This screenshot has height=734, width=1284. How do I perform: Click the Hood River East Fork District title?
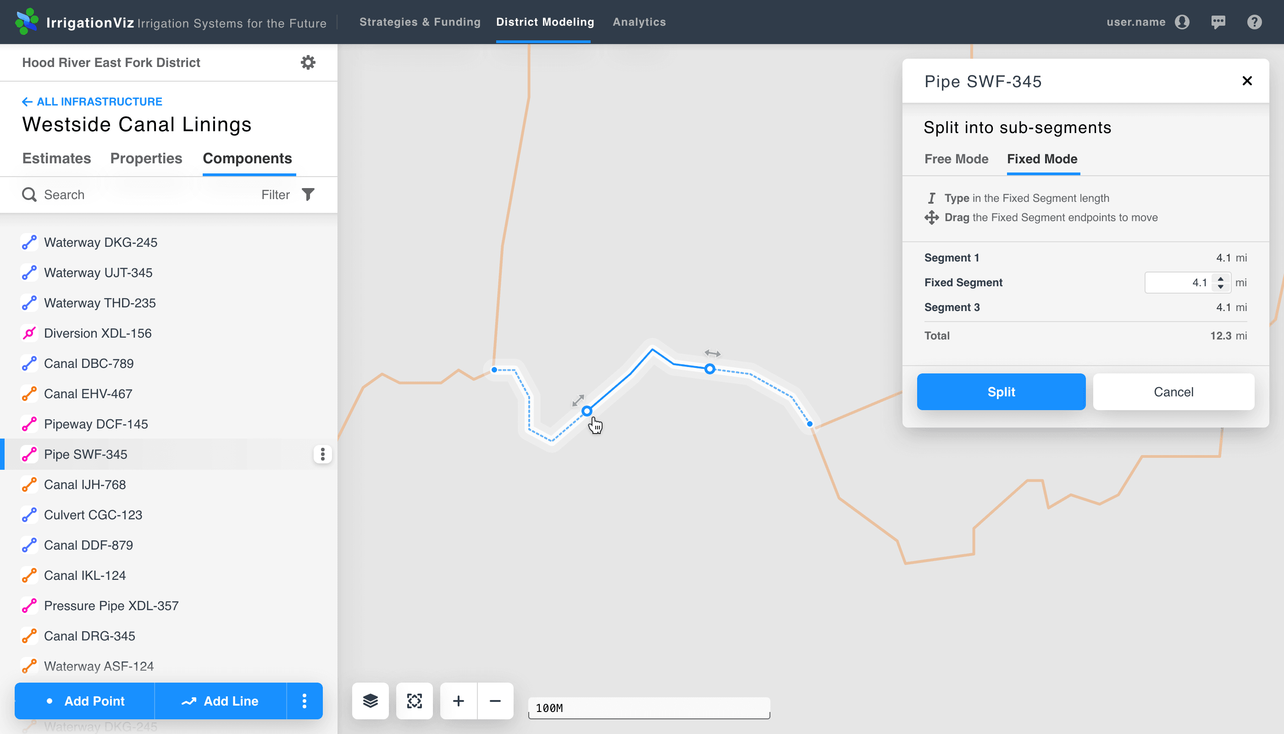tap(111, 62)
